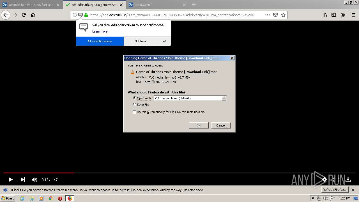Open page actions three-dot menu
Screen dimensions: 359x202
pos(268,15)
